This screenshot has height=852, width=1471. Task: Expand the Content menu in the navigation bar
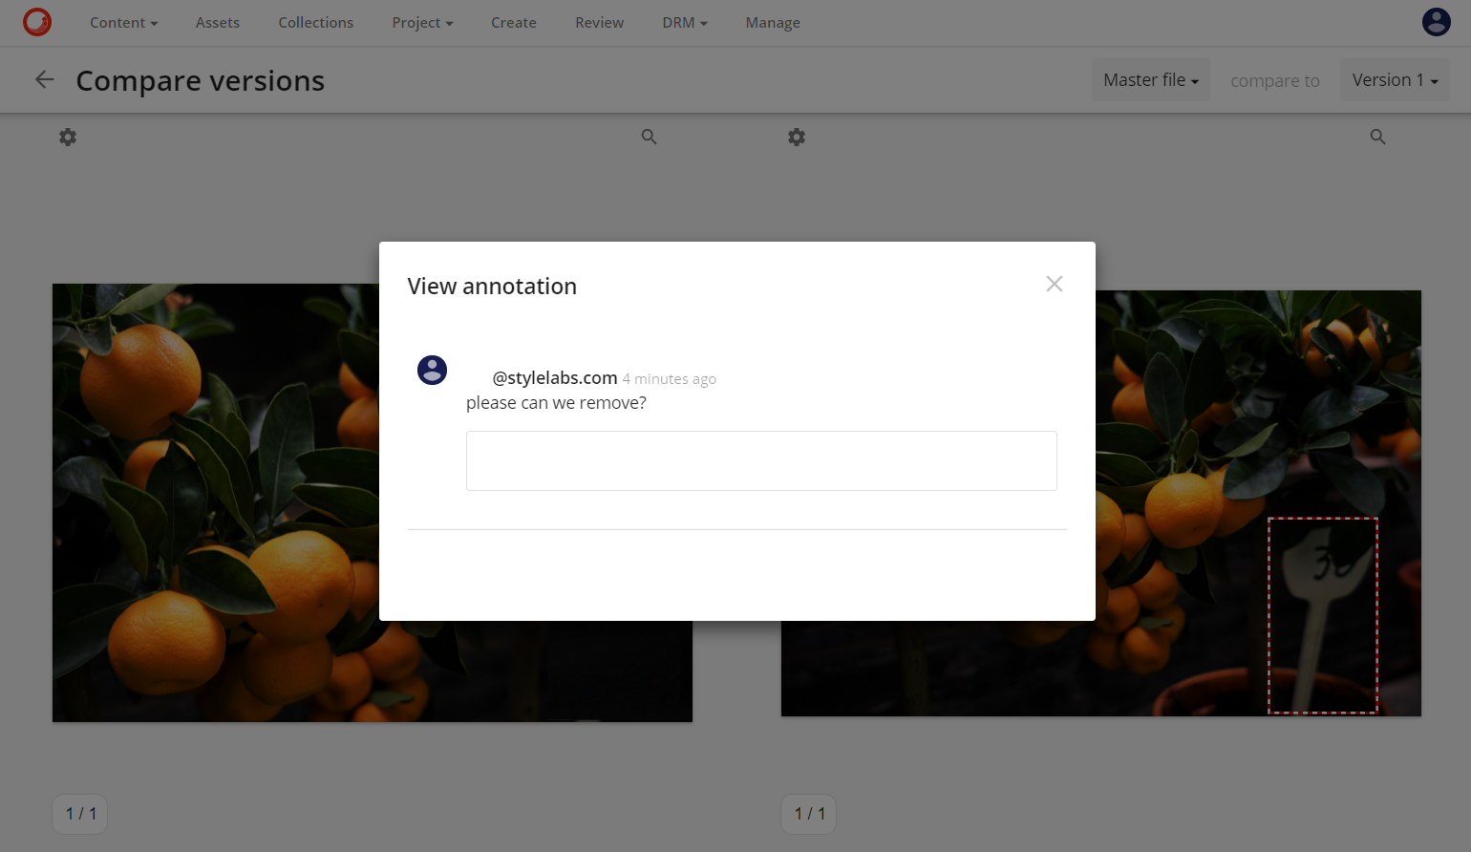pos(123,22)
